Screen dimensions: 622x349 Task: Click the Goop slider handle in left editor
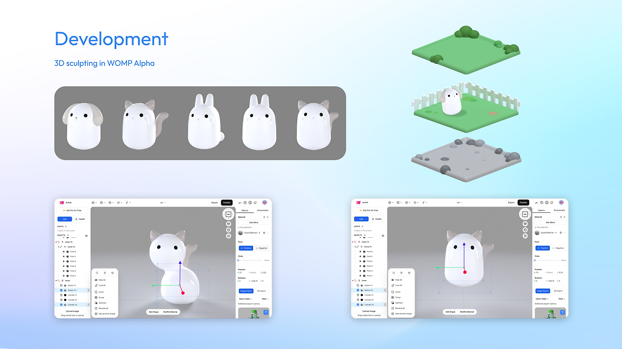click(x=238, y=261)
